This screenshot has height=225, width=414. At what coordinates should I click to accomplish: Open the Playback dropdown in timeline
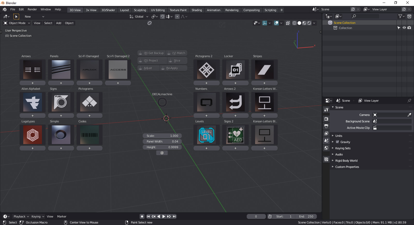pyautogui.click(x=21, y=216)
